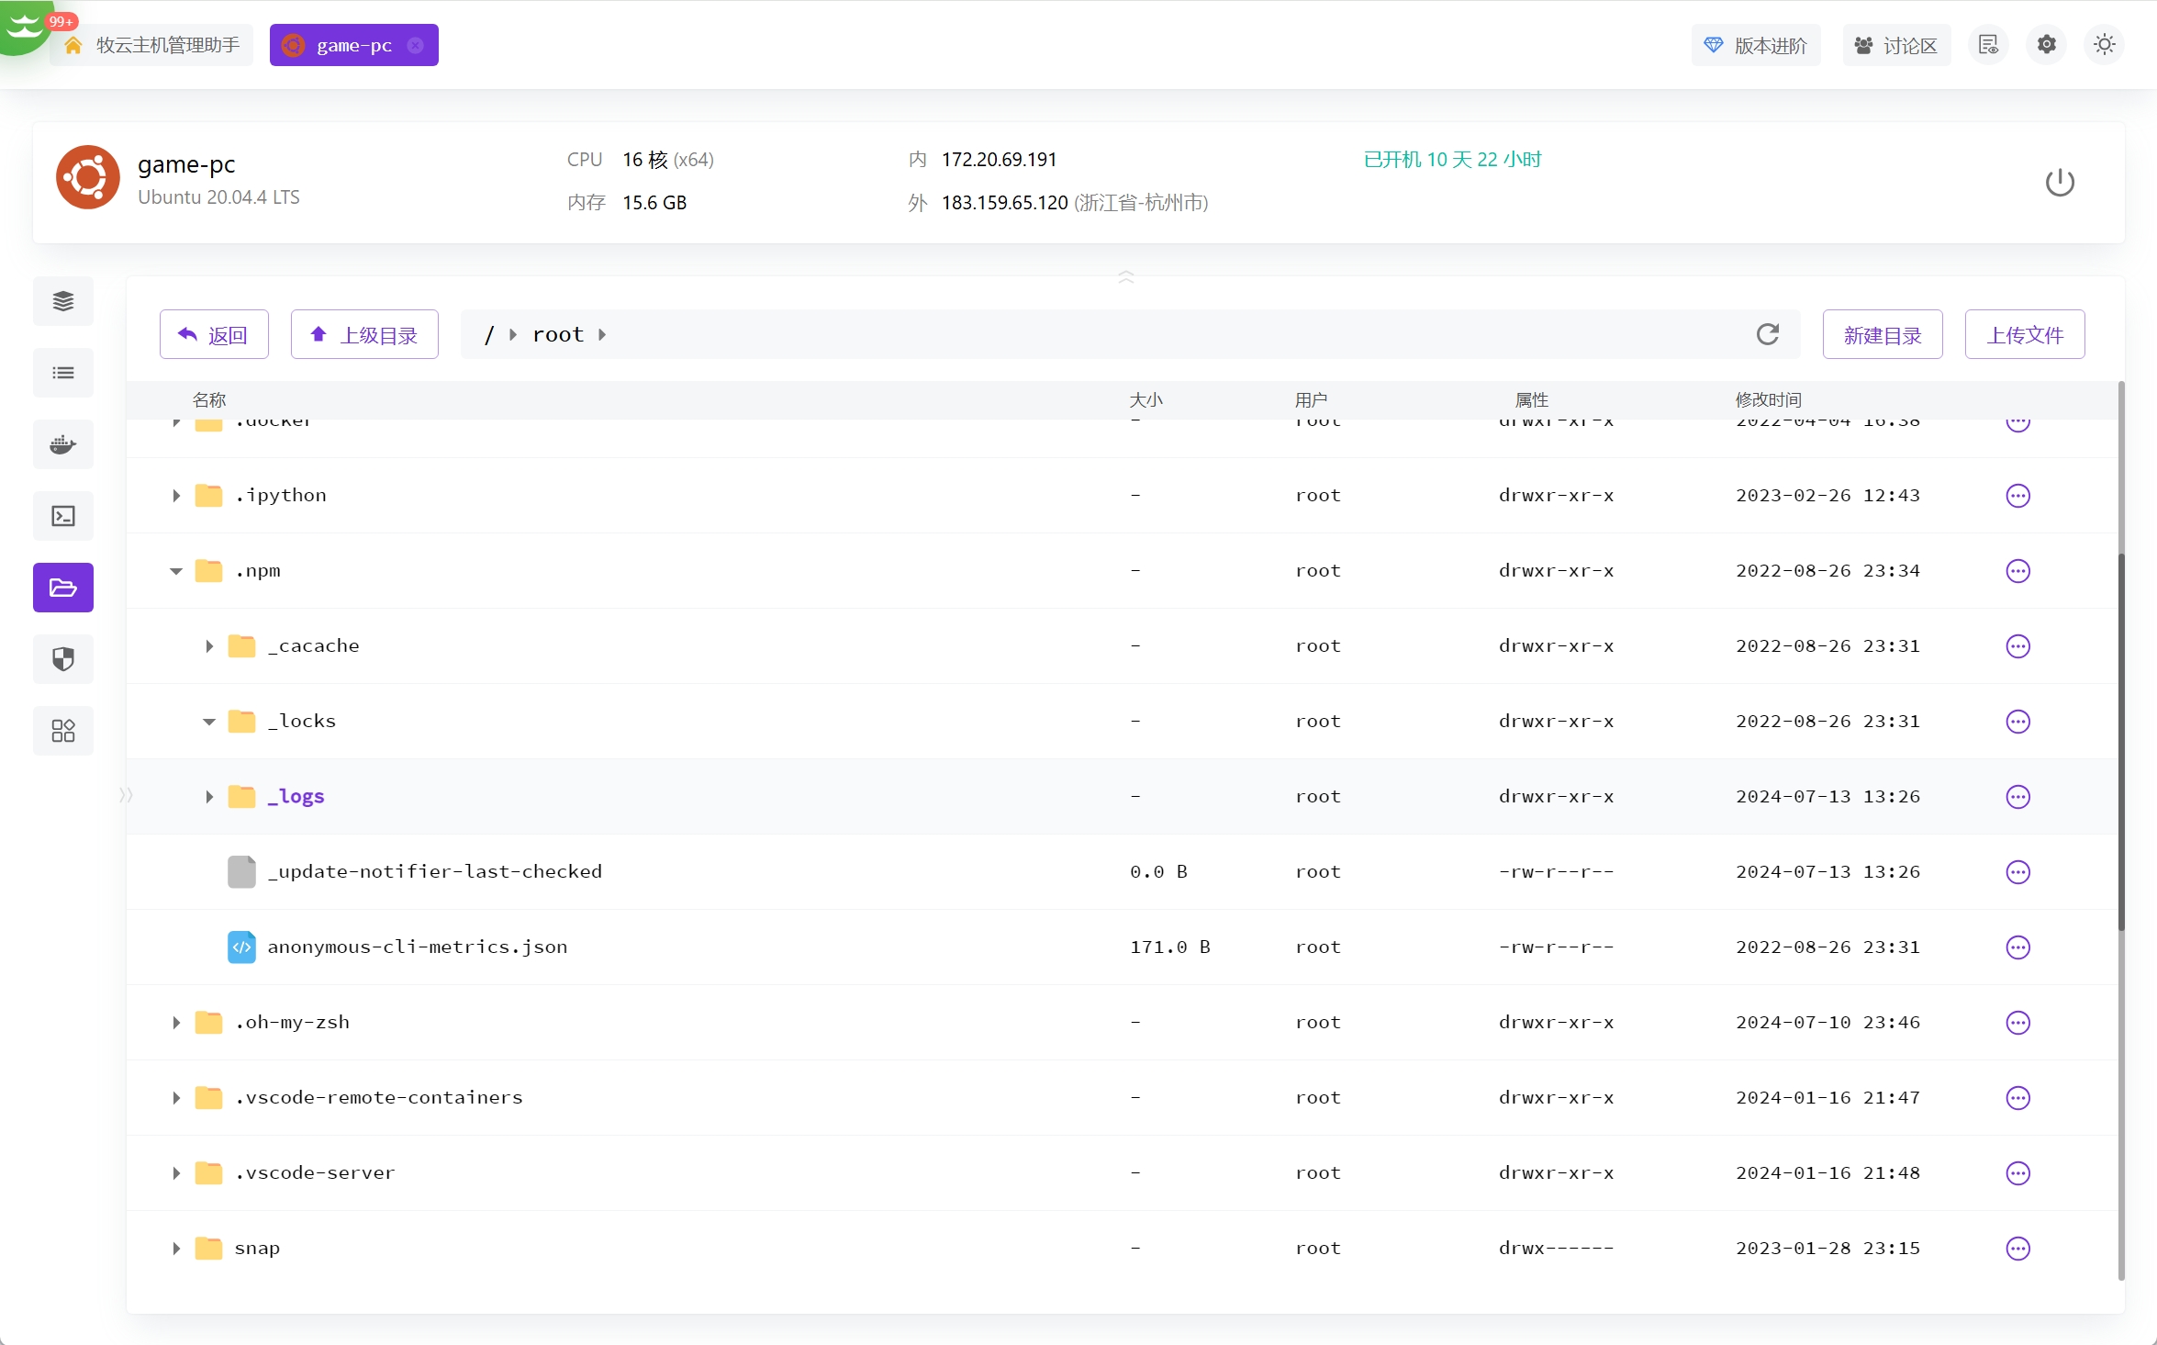The image size is (2157, 1345).
Task: Expand the sidebar with double-arrow handle
Action: (x=126, y=795)
